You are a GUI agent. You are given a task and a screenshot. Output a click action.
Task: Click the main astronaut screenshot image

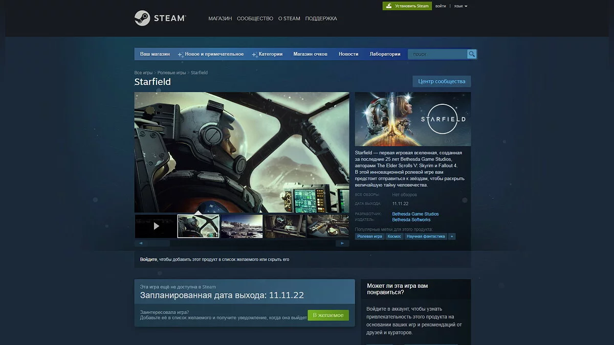tap(242, 152)
